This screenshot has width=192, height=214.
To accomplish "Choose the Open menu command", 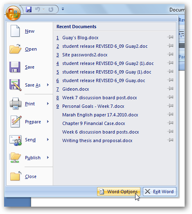I will [30, 49].
